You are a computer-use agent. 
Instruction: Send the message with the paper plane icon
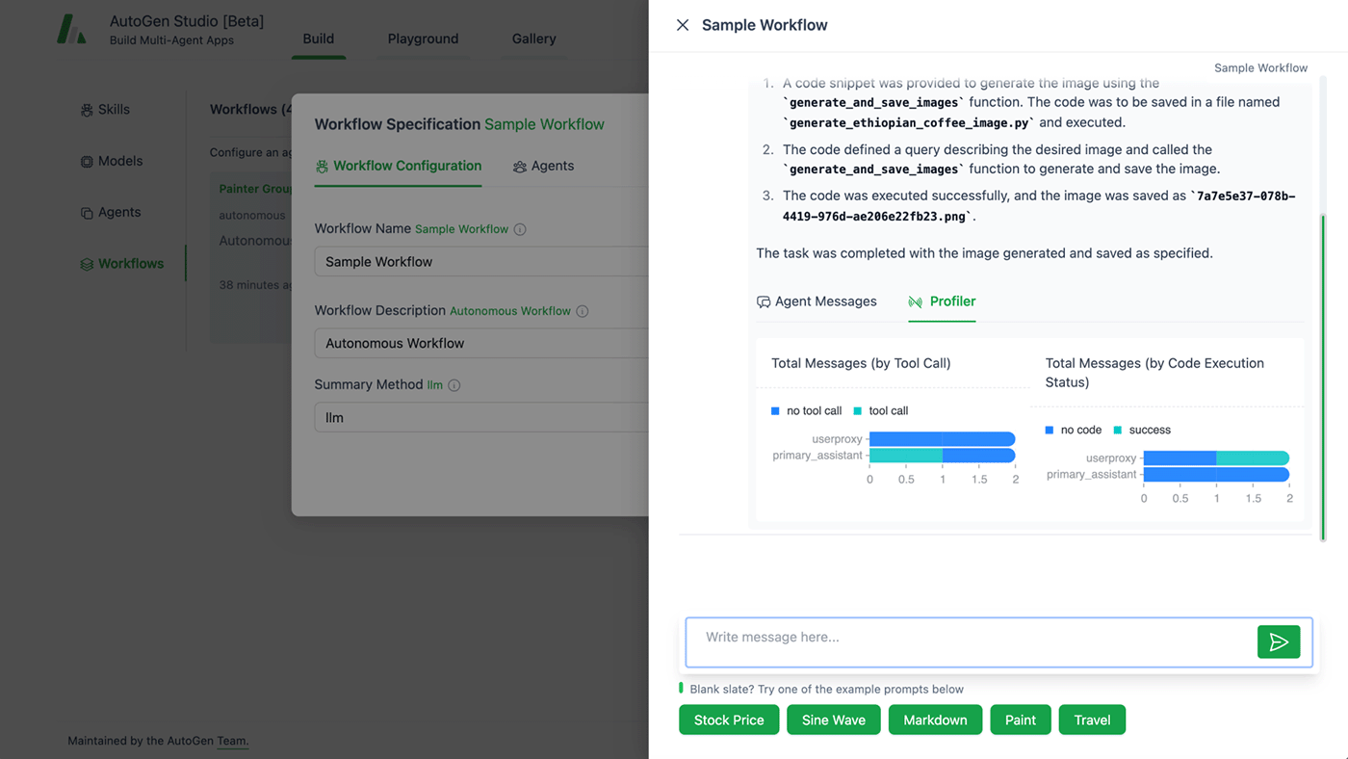[x=1279, y=641]
